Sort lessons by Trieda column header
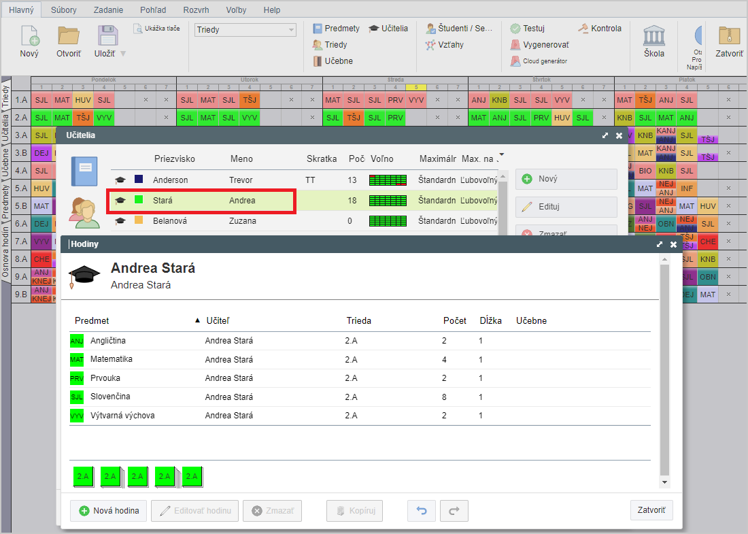This screenshot has width=748, height=534. [x=359, y=320]
